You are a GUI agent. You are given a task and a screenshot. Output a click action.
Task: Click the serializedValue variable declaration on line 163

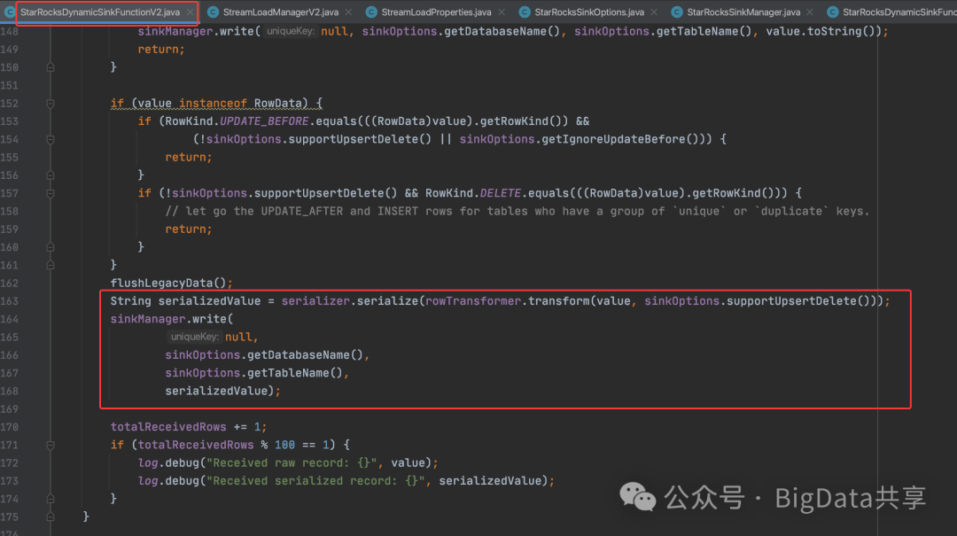tap(209, 301)
